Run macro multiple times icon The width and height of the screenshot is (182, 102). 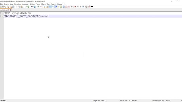(83, 7)
